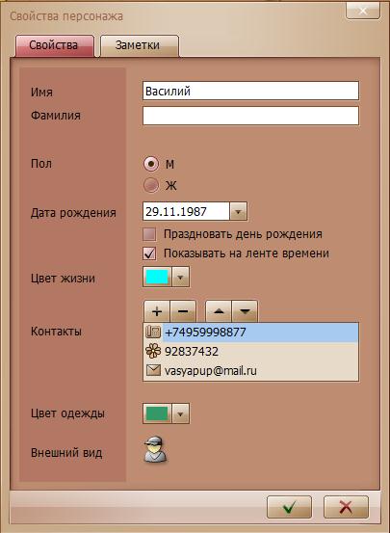Click the date text 29.11.1987
The image size is (390, 533).
tap(176, 212)
